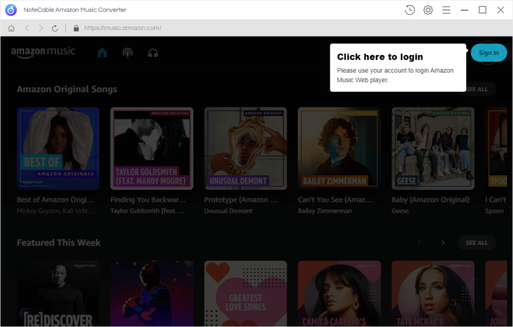The width and height of the screenshot is (513, 327).
Task: Click the Sign In button
Action: pyautogui.click(x=489, y=53)
